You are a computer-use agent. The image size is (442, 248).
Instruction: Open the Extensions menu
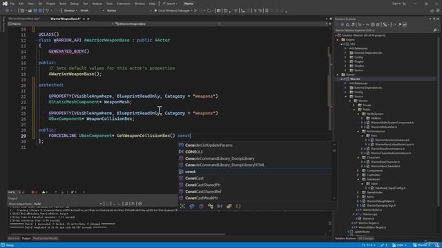(124, 3)
